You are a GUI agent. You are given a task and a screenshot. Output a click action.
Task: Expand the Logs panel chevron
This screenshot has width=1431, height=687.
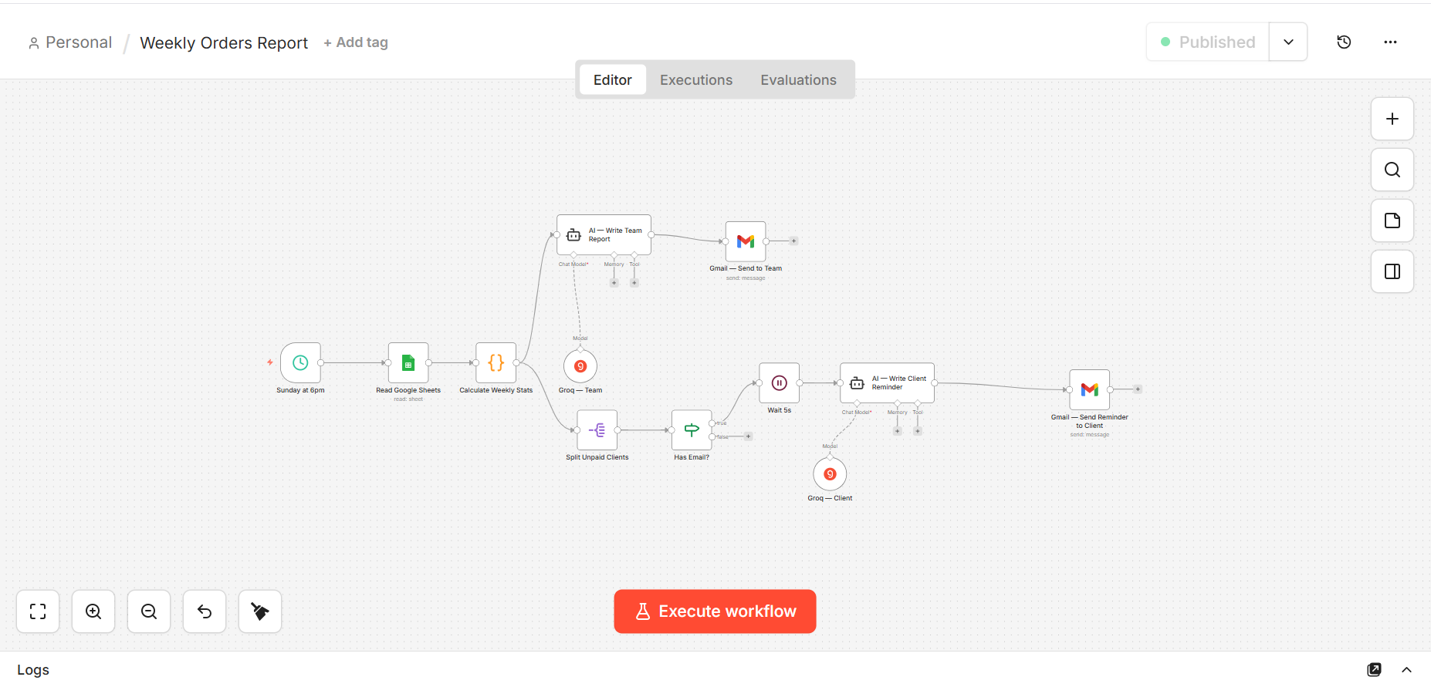coord(1406,670)
